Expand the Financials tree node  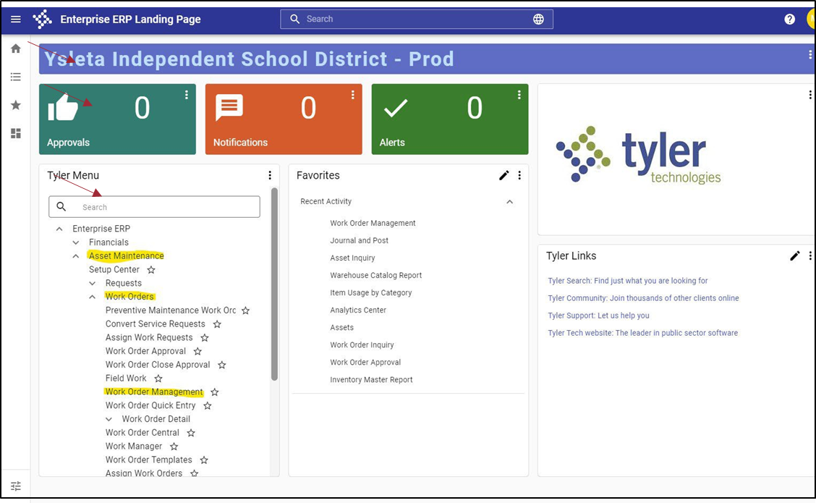[76, 242]
